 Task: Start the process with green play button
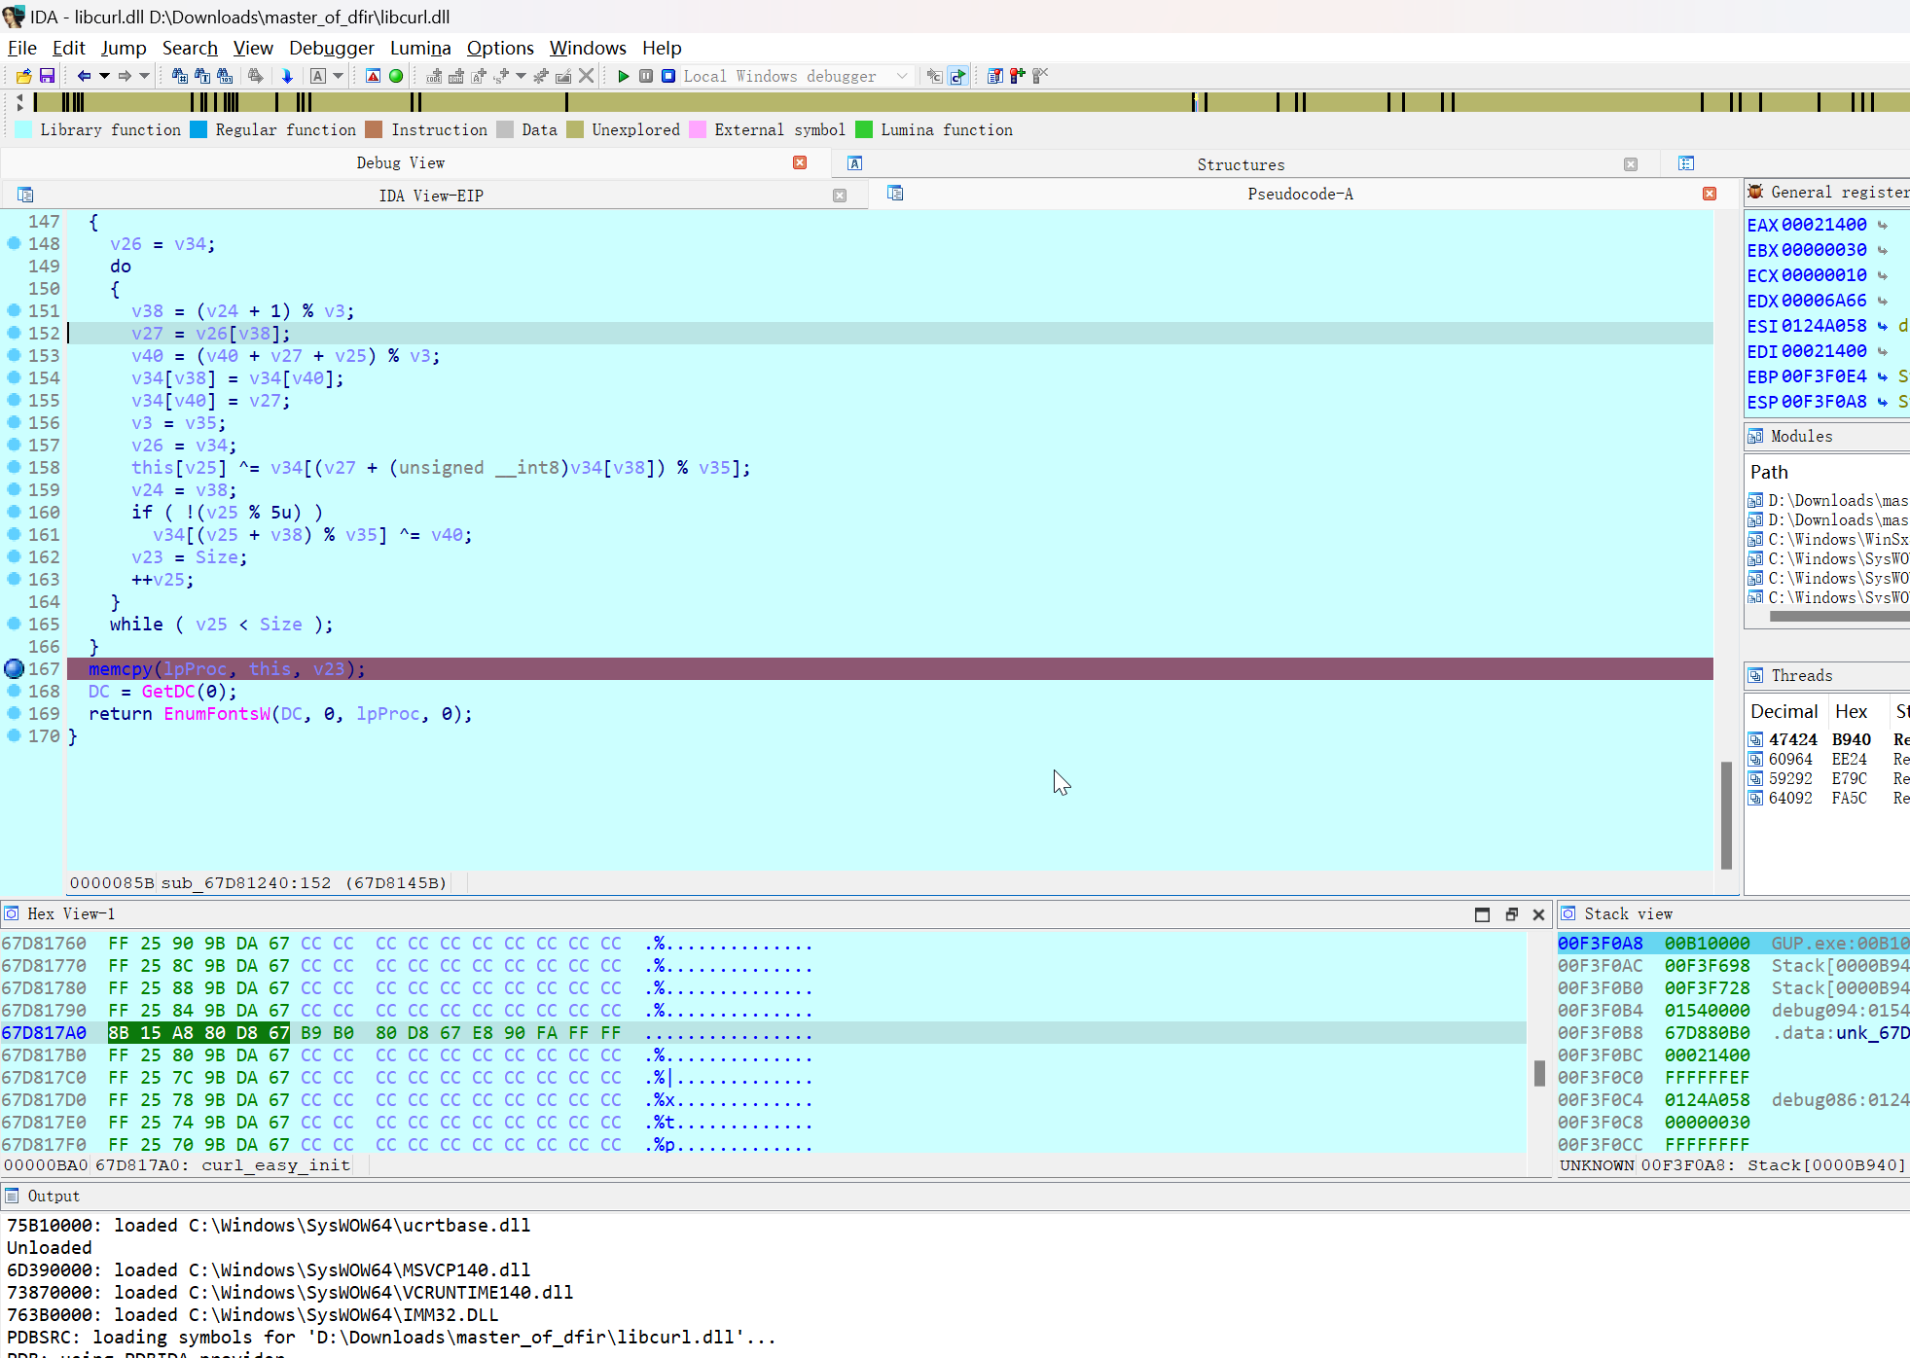pyautogui.click(x=624, y=76)
